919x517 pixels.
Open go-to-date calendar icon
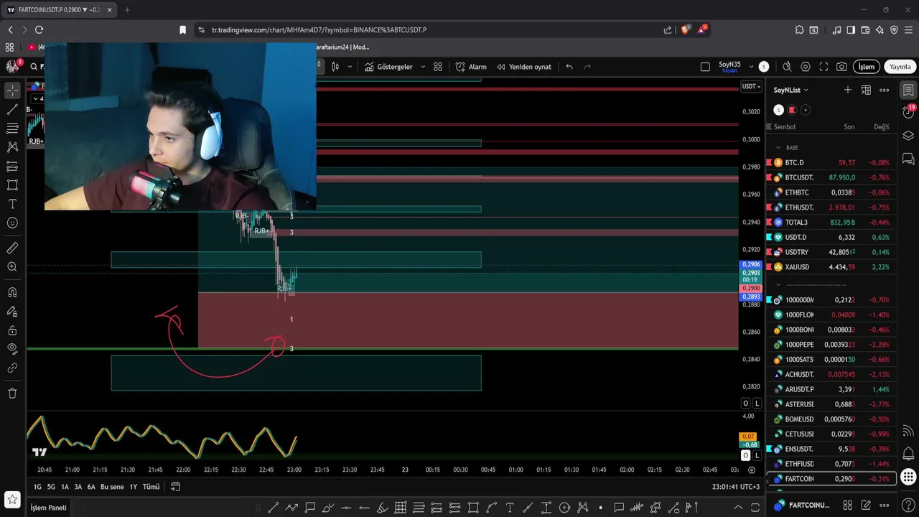(175, 487)
